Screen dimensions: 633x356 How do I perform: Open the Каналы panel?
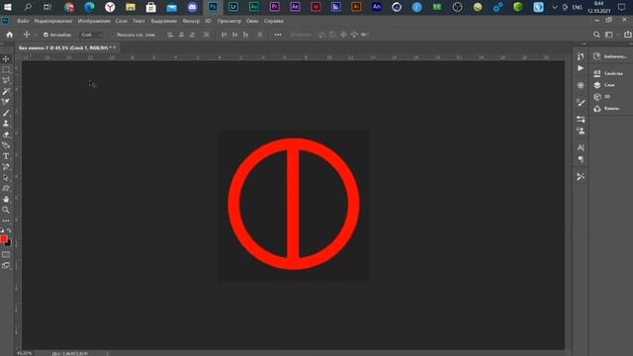(x=606, y=109)
